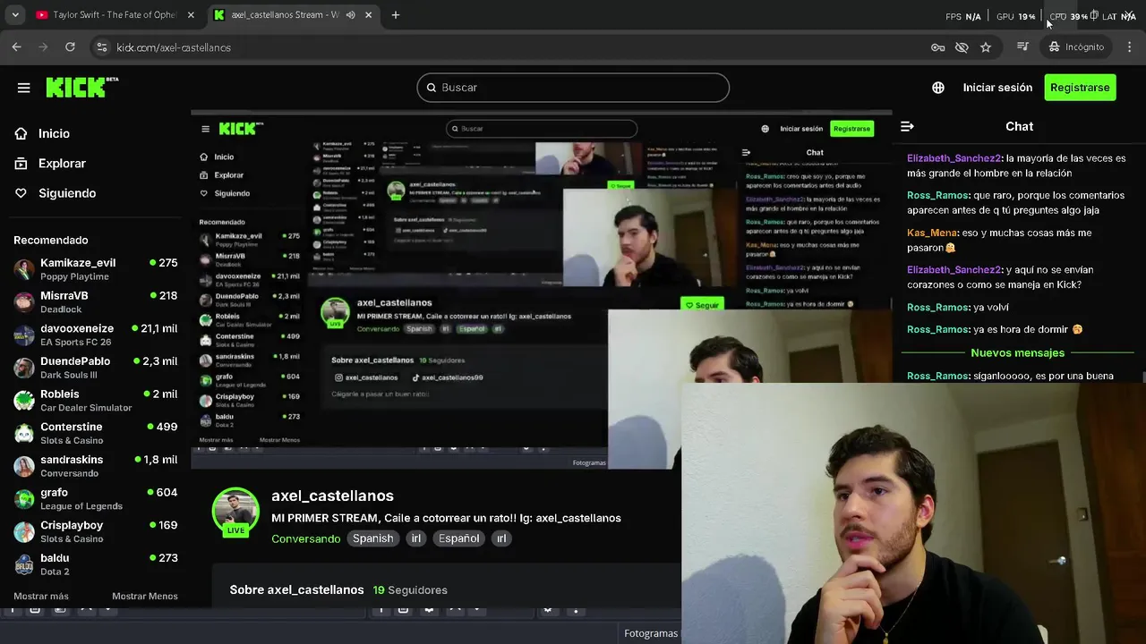Viewport: 1146px width, 644px height.
Task: Open baldu recommended channel
Action: click(95, 564)
